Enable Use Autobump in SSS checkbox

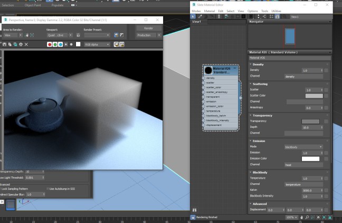coord(49,188)
